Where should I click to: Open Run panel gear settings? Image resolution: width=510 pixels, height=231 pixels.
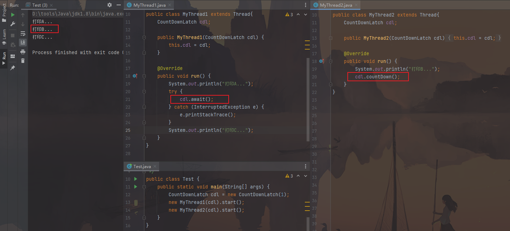pos(110,5)
